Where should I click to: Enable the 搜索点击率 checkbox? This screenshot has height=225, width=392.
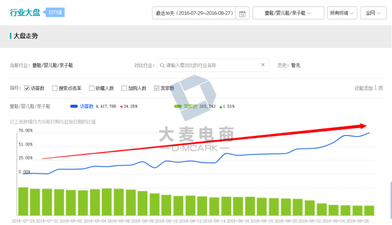tap(55, 88)
